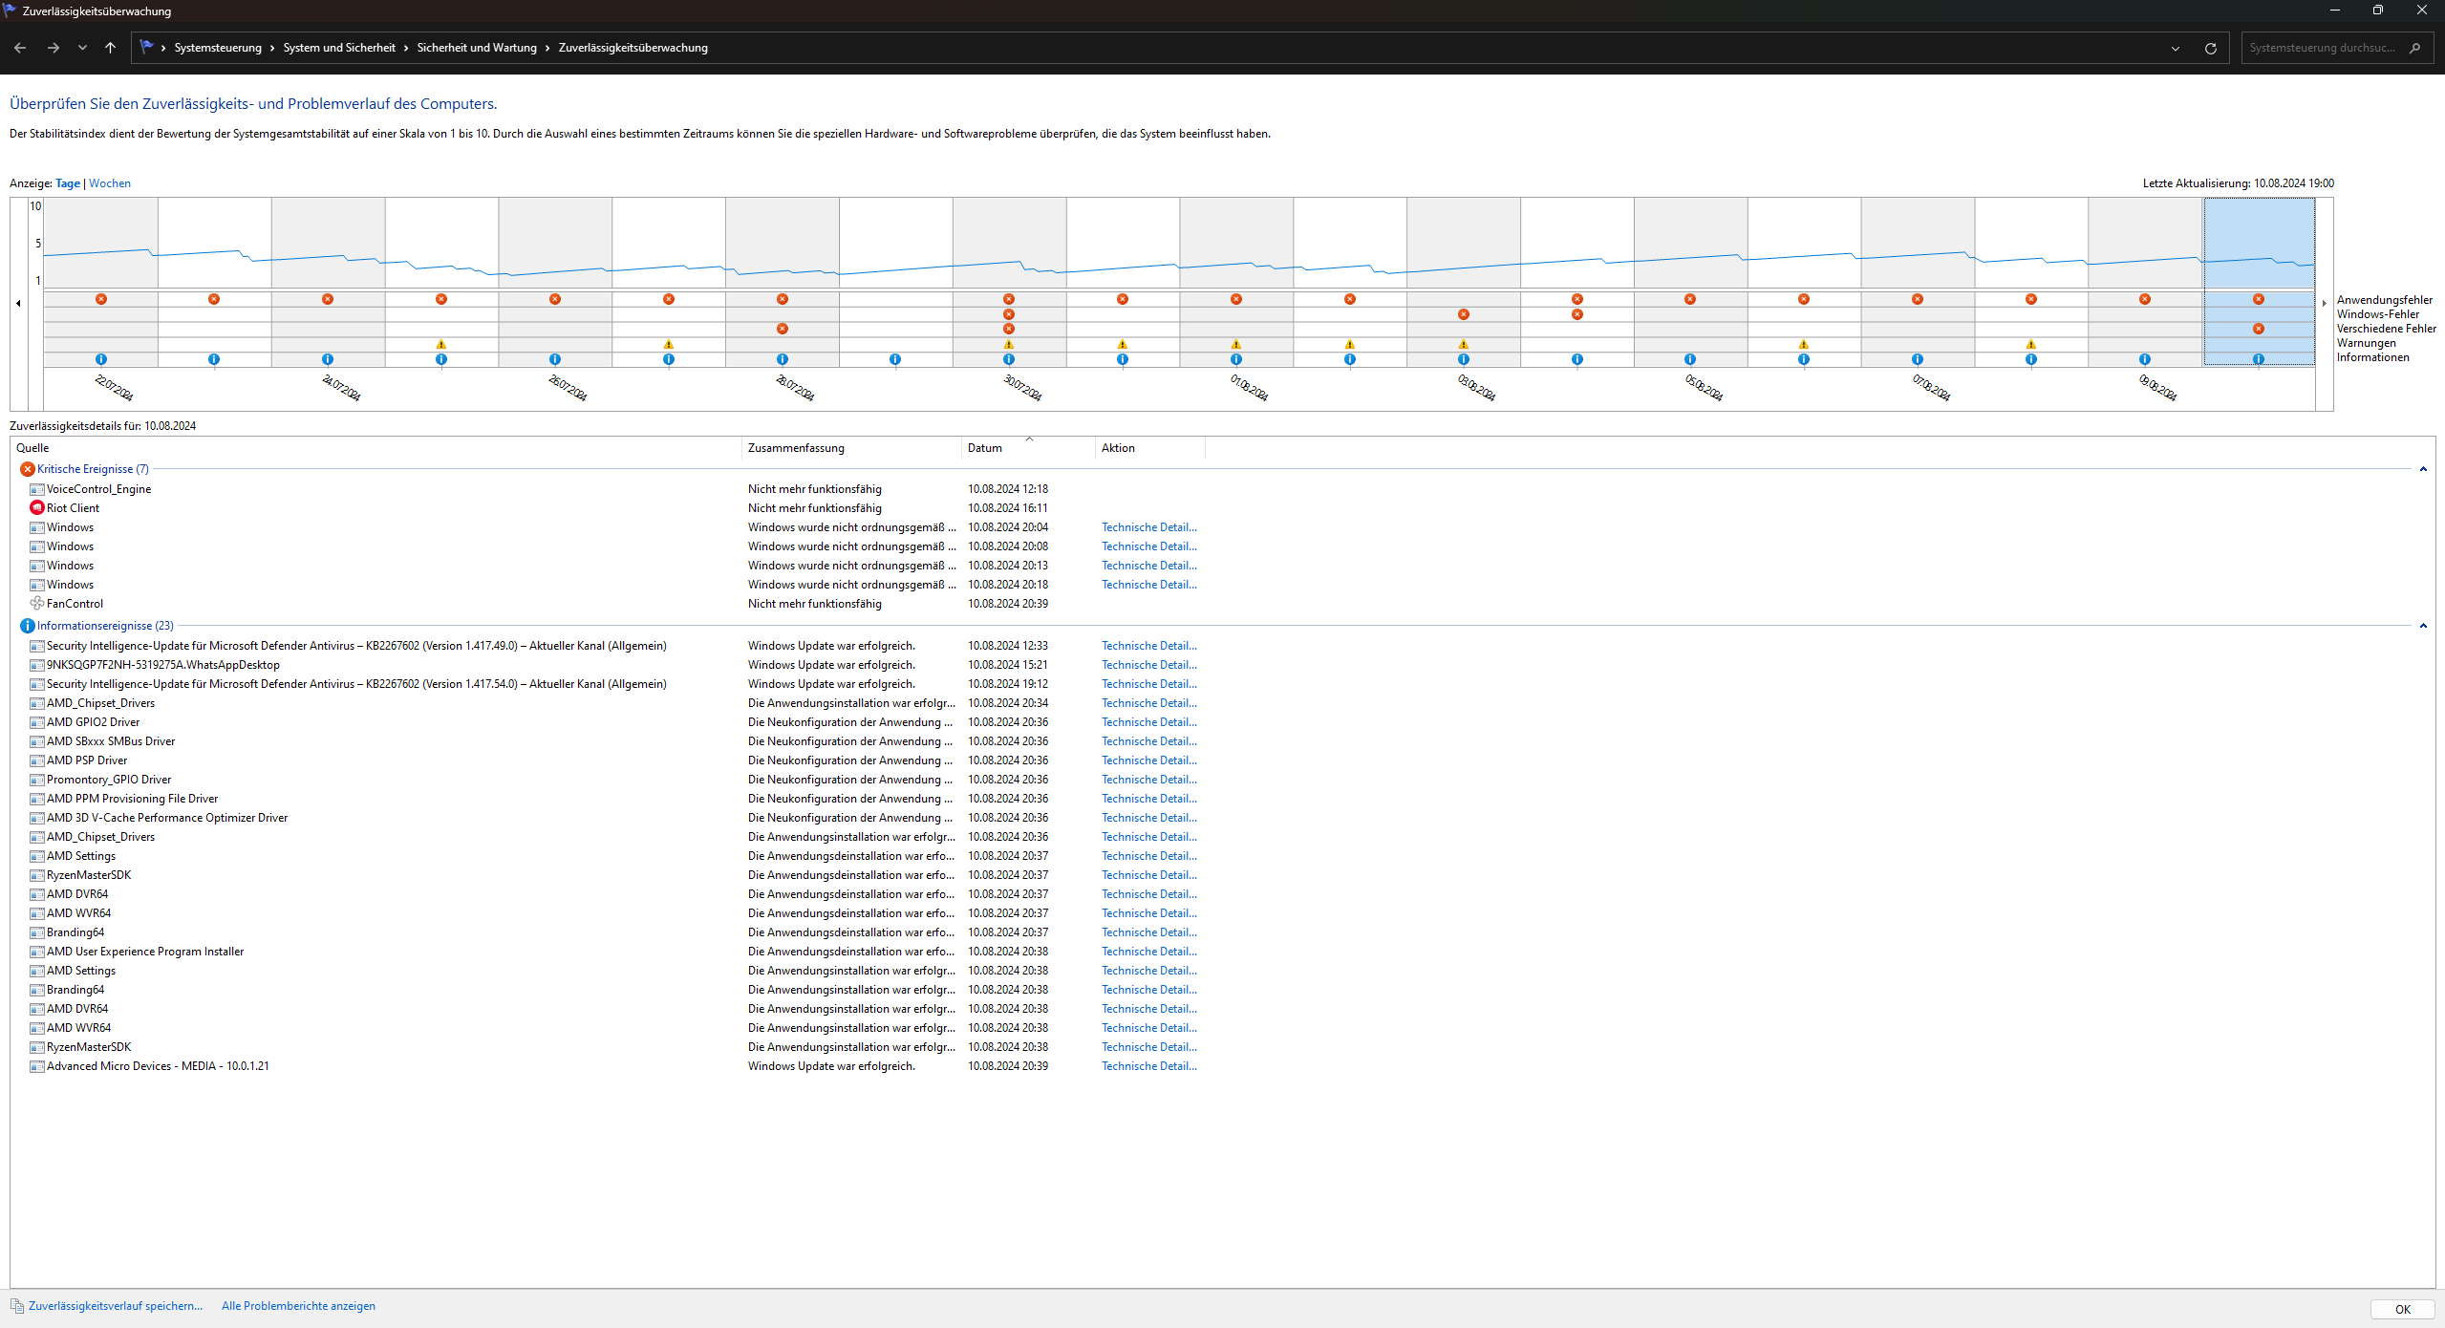The width and height of the screenshot is (2445, 1328).
Task: Click Zuverlässigkeitsverlauf speichern link
Action: pos(115,1306)
